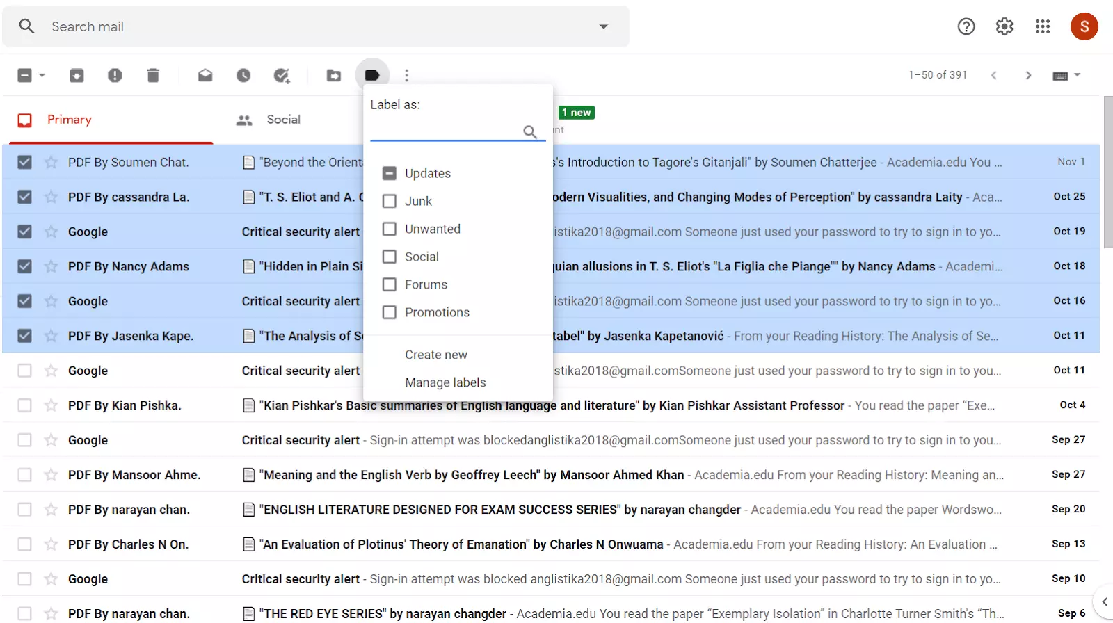Open the account avatar labeled S

point(1084,26)
